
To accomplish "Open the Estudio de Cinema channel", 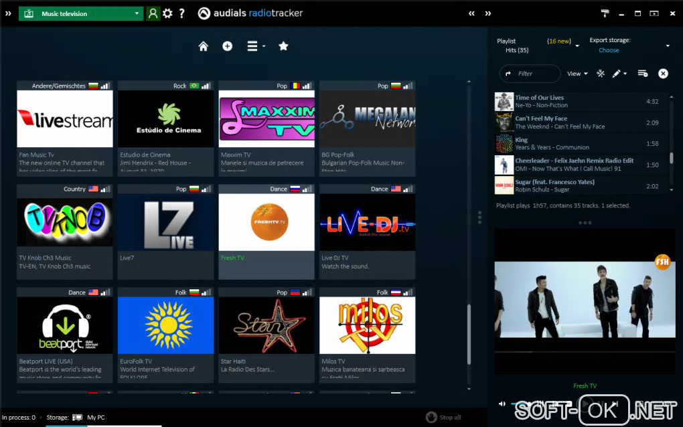I will click(165, 129).
